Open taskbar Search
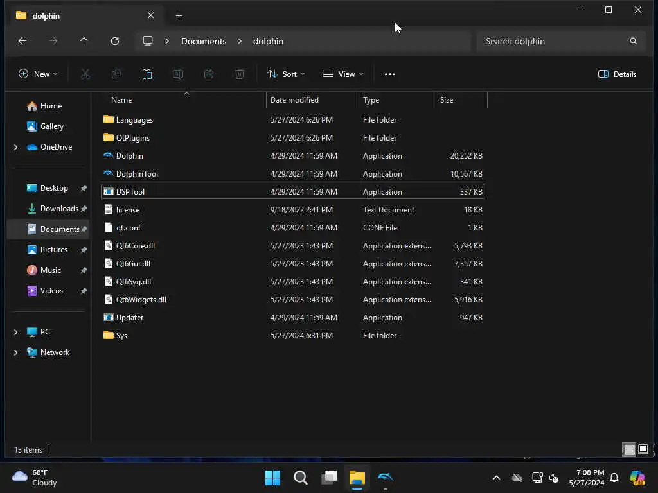The image size is (658, 493). point(301,478)
